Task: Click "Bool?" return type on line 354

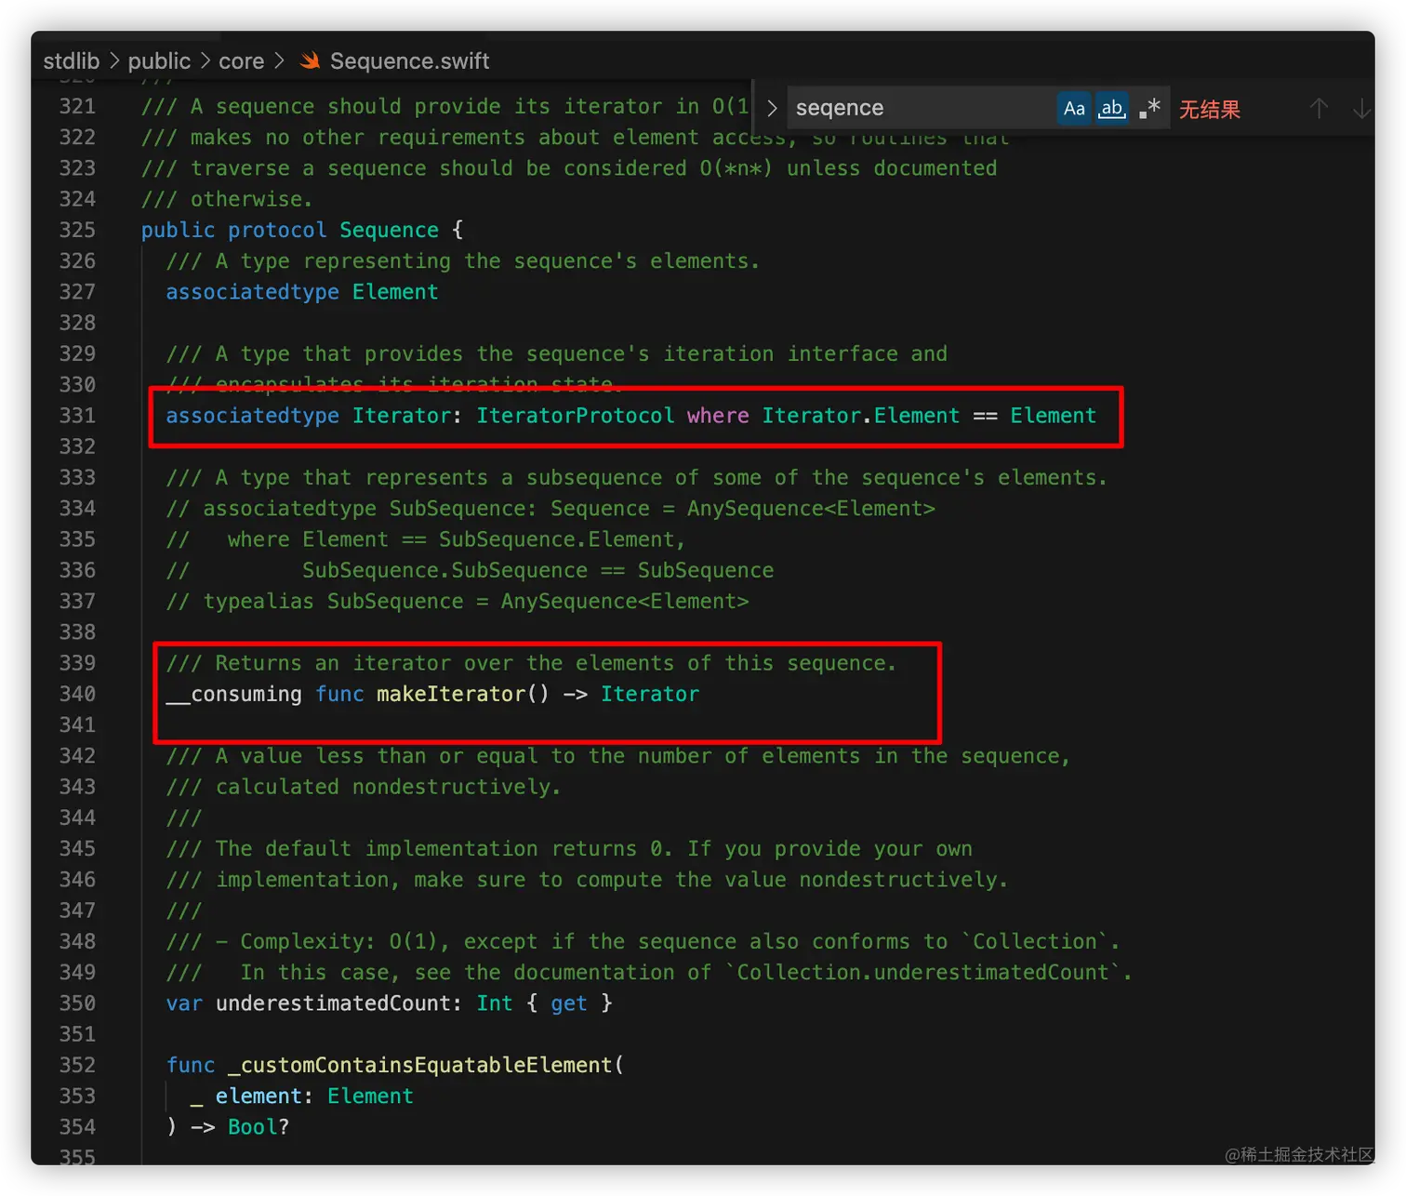Action: [259, 1127]
